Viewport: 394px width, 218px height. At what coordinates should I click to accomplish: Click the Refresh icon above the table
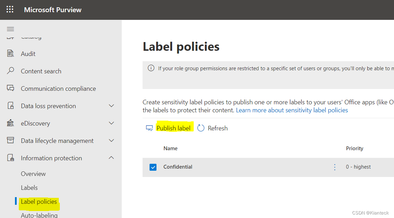(201, 128)
